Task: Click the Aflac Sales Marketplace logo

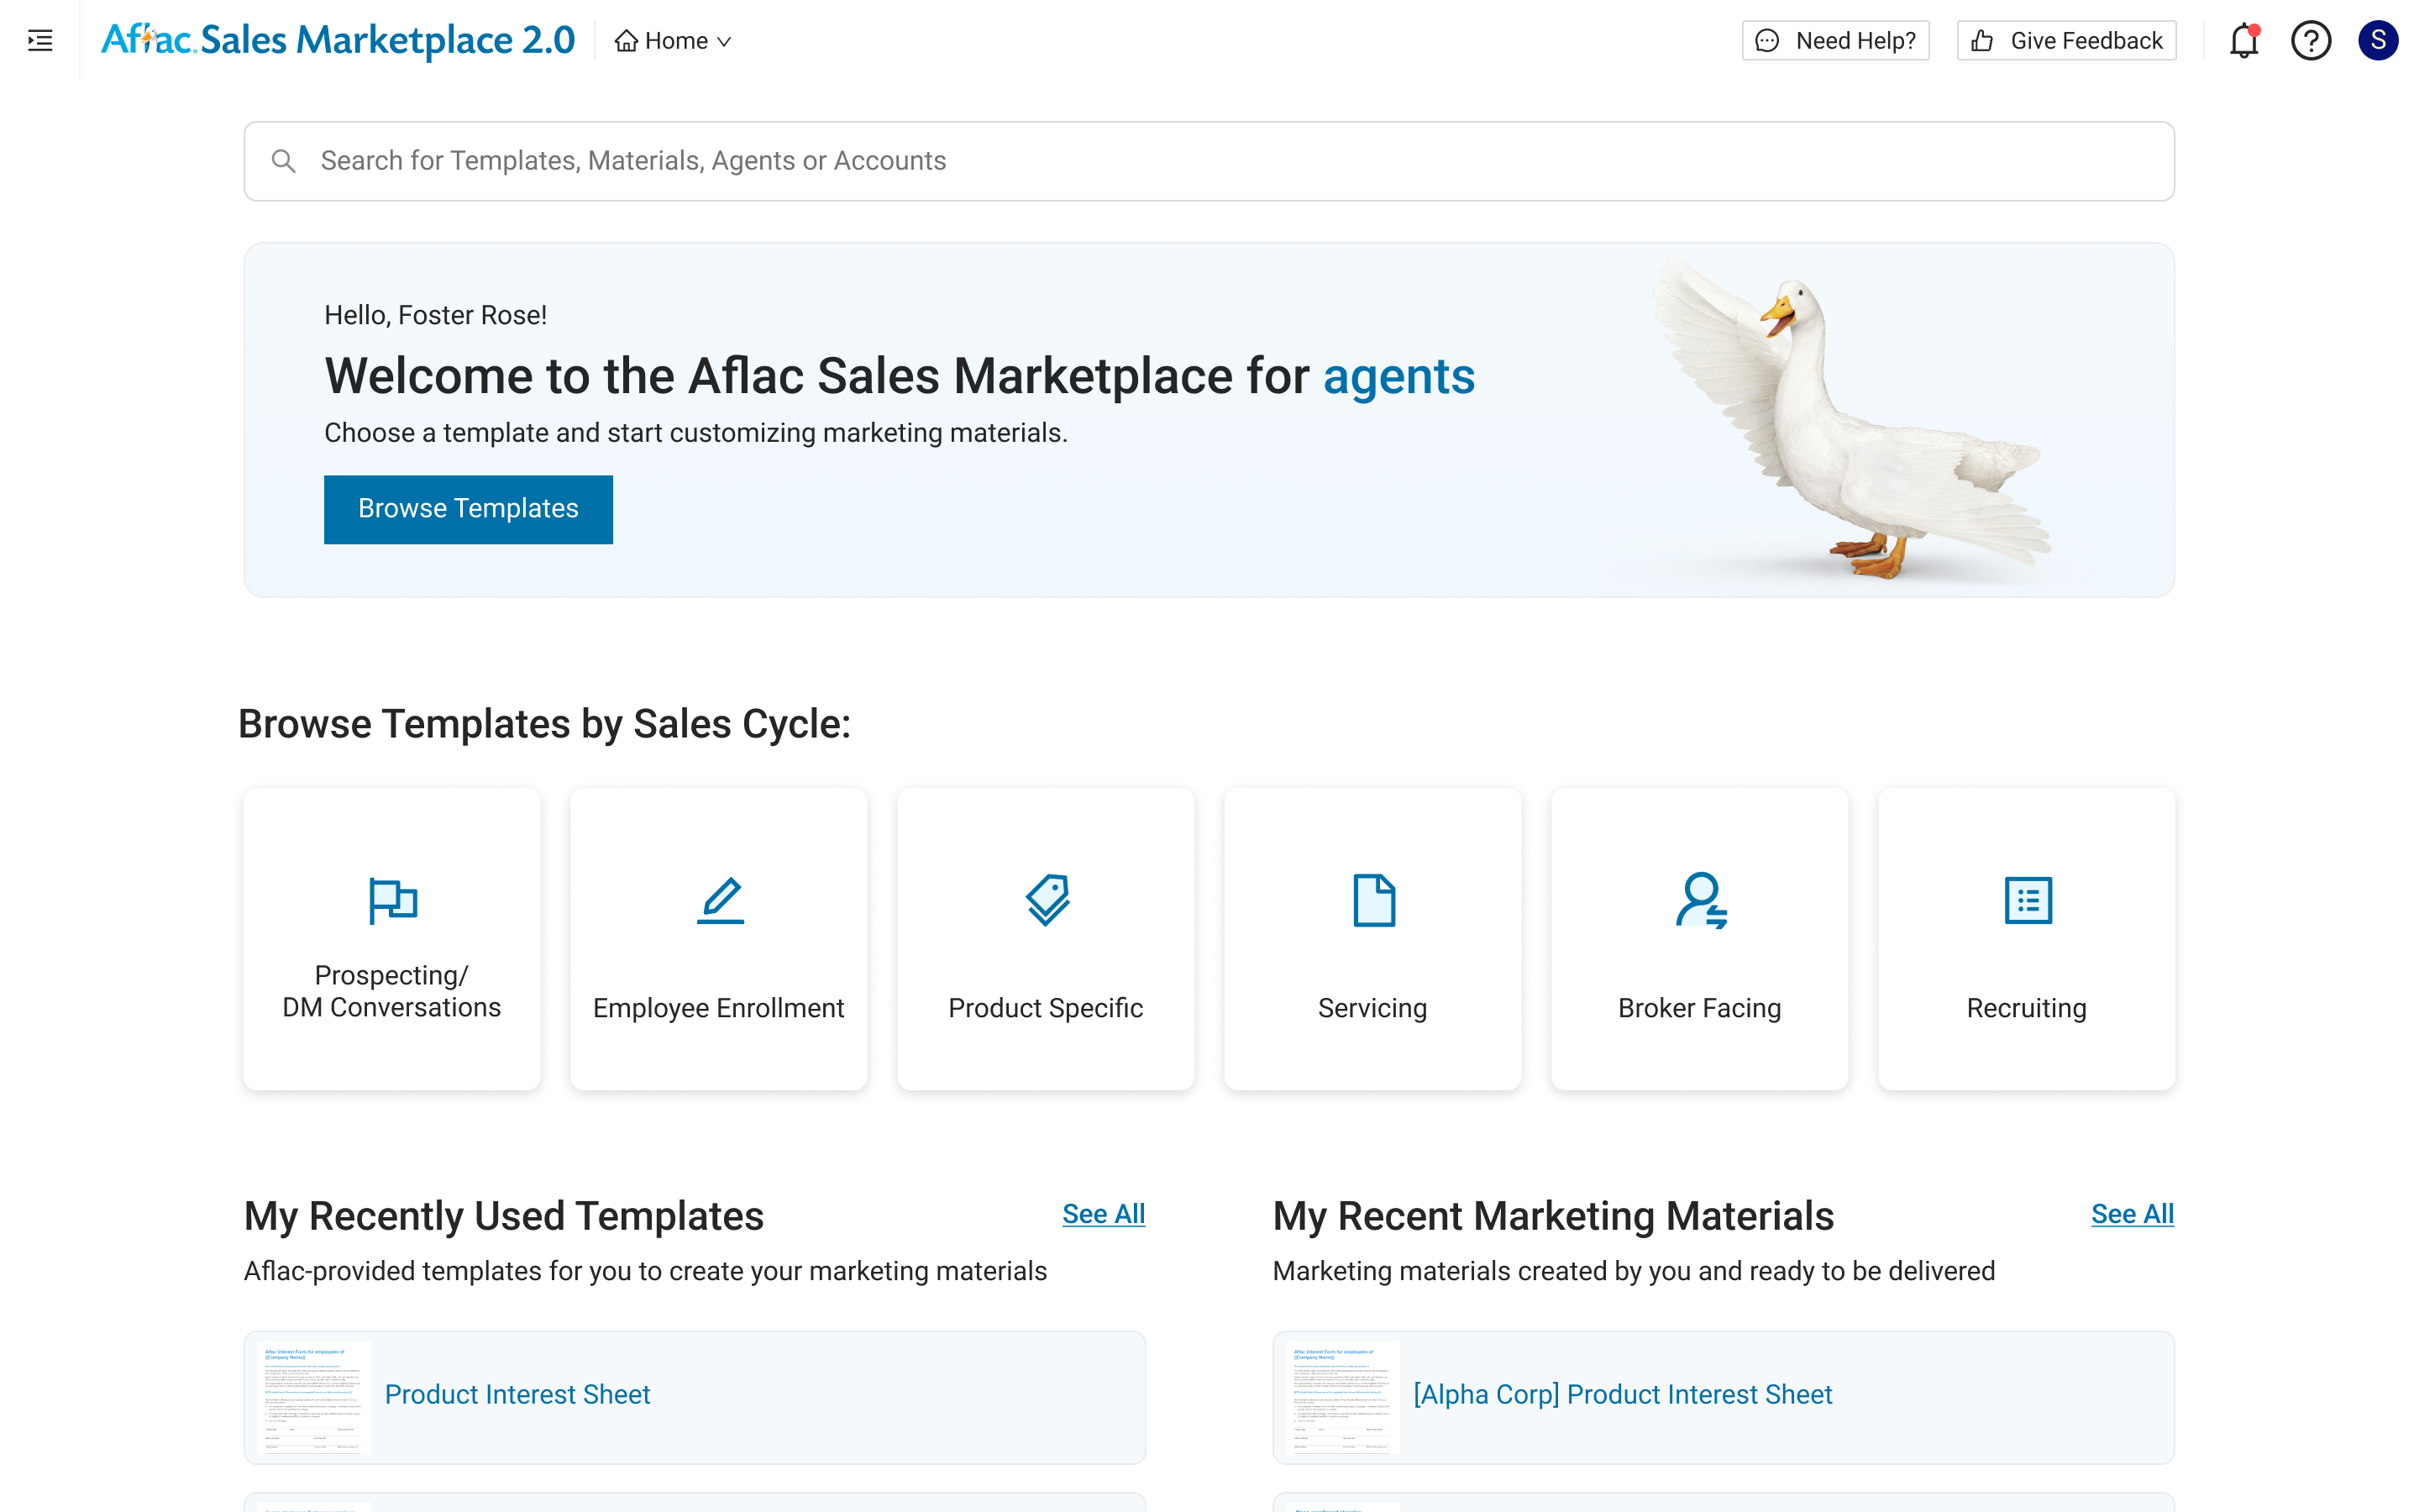Action: point(338,40)
